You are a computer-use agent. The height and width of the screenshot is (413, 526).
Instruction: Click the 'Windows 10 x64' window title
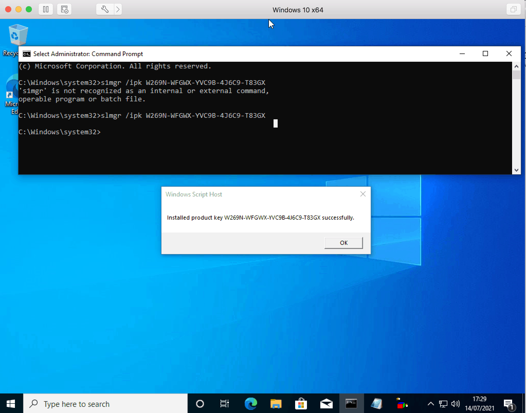(x=298, y=10)
